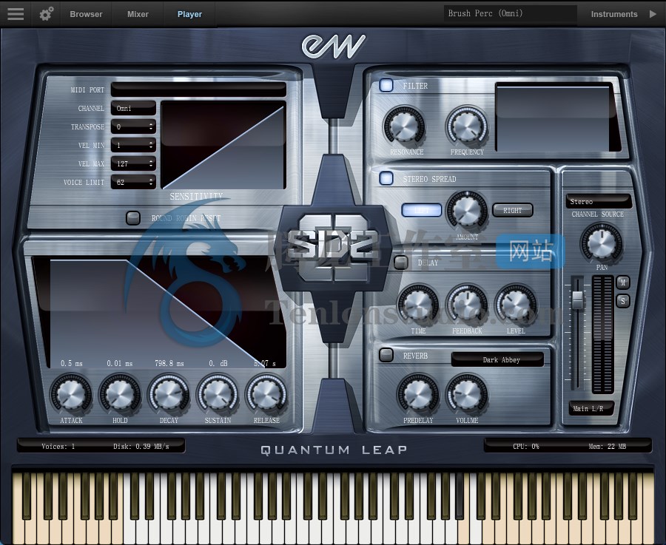The height and width of the screenshot is (545, 666).
Task: Expand Instruments panel with arrow icon
Action: click(653, 14)
